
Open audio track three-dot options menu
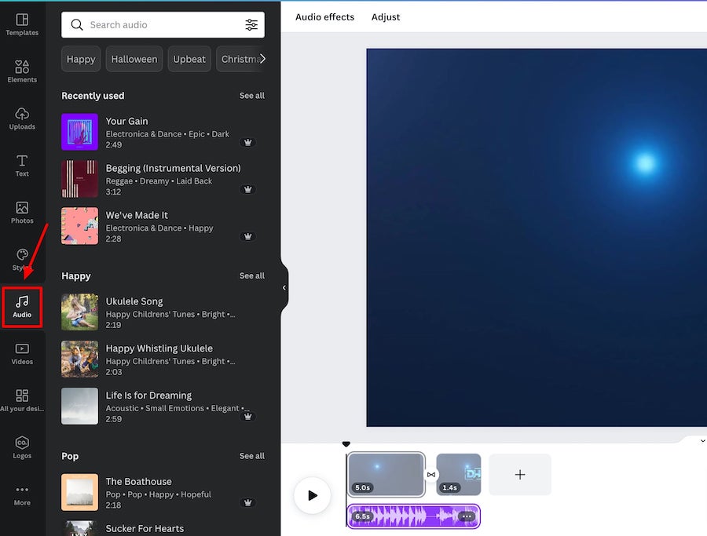[x=467, y=516]
